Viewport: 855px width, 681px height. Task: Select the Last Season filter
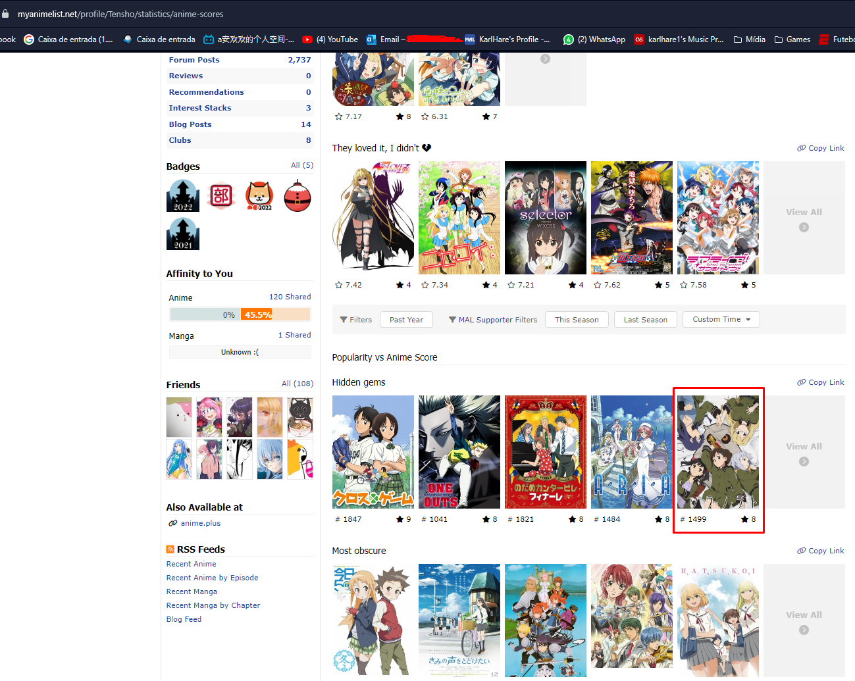click(x=645, y=320)
